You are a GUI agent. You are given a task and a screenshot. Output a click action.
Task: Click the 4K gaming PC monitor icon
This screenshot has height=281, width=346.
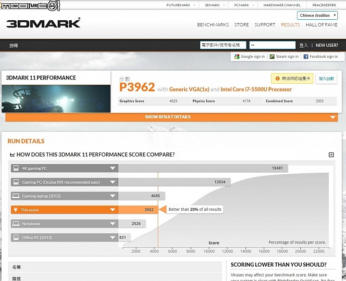pos(16,168)
